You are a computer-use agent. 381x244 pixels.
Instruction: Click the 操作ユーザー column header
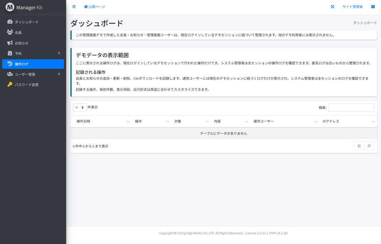click(285, 121)
